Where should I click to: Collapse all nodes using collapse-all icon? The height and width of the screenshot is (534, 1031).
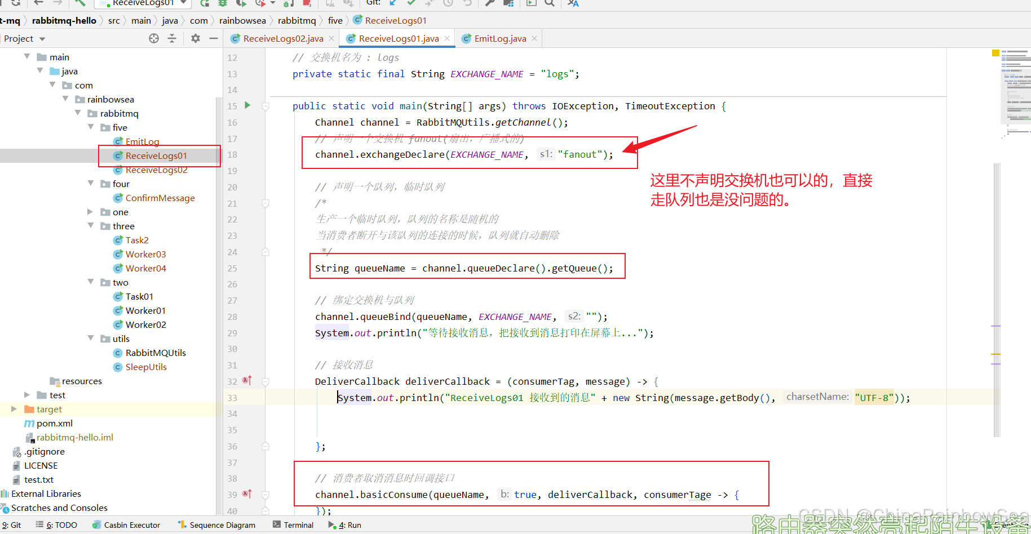[172, 38]
